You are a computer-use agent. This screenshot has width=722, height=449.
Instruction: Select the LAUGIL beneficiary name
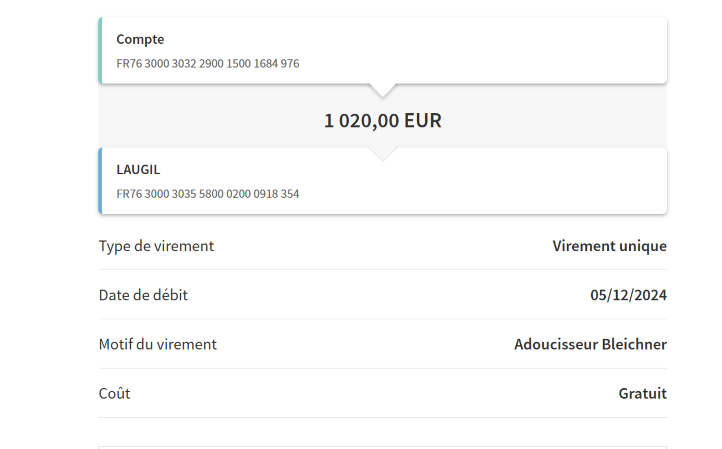point(138,170)
